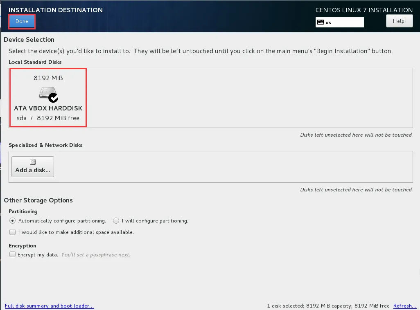The height and width of the screenshot is (310, 420).
Task: Click the sda / 8192 MiB free text
Action: pos(48,118)
